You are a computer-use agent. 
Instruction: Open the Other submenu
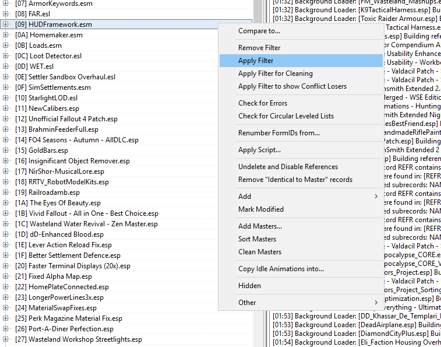(301, 303)
